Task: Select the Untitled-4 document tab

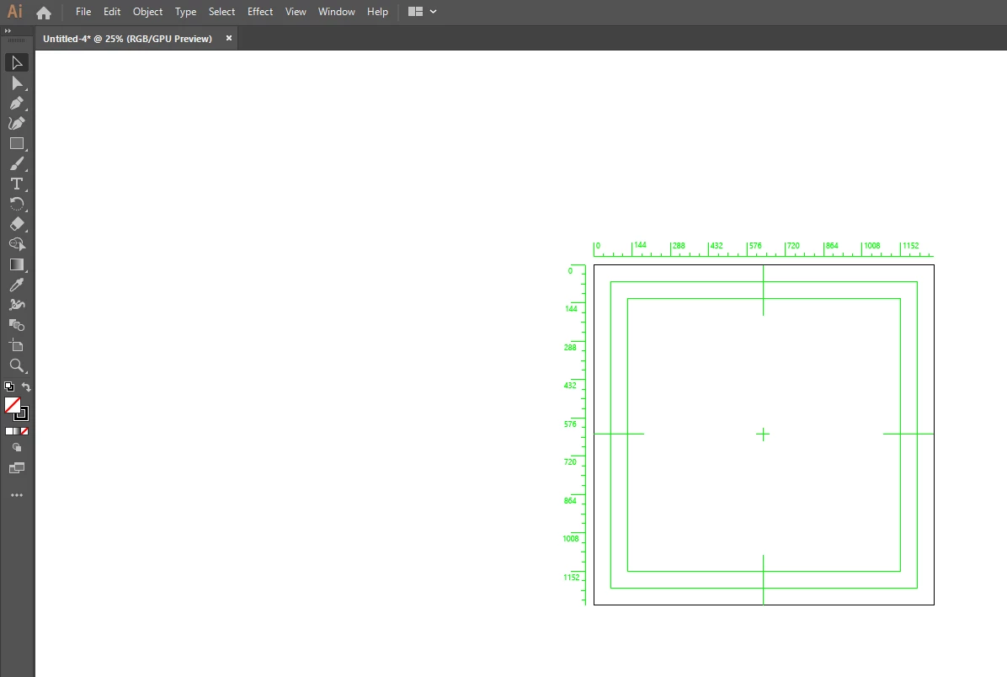Action: pyautogui.click(x=127, y=39)
